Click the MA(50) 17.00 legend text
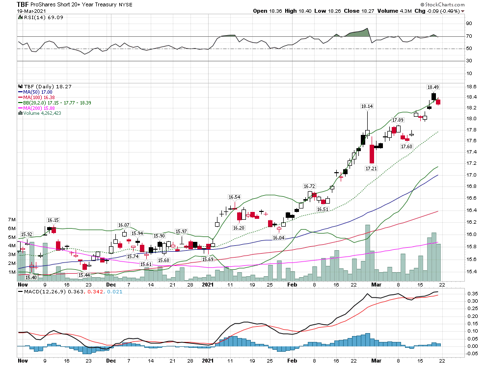Viewport: 486px width, 365px height. tap(37, 92)
